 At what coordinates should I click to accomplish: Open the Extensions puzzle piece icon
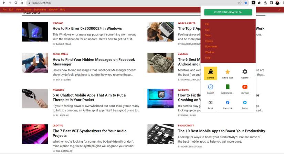259,3
